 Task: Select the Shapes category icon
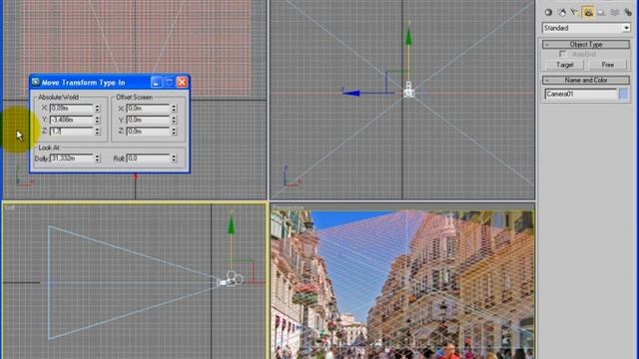[562, 13]
